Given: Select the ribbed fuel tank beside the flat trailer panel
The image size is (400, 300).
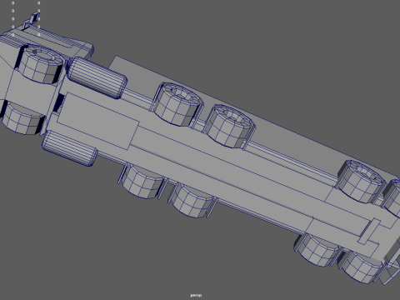Looking at the screenshot, I should tap(97, 77).
